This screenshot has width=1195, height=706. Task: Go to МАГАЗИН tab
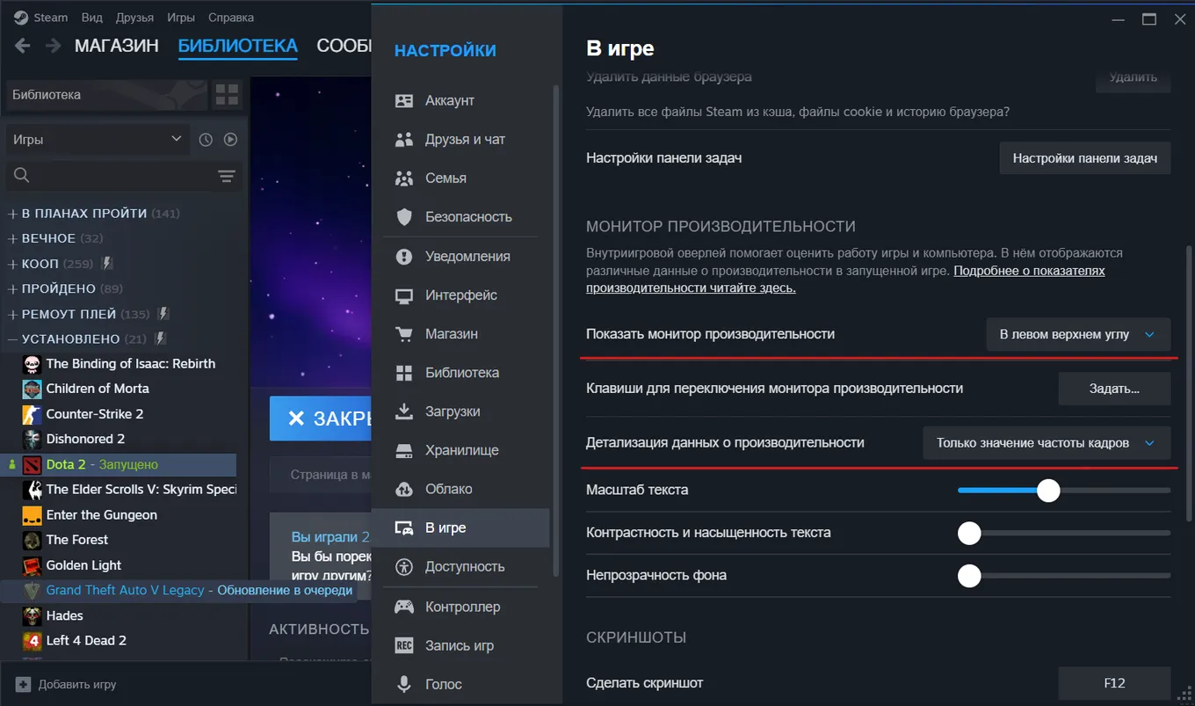tap(117, 46)
